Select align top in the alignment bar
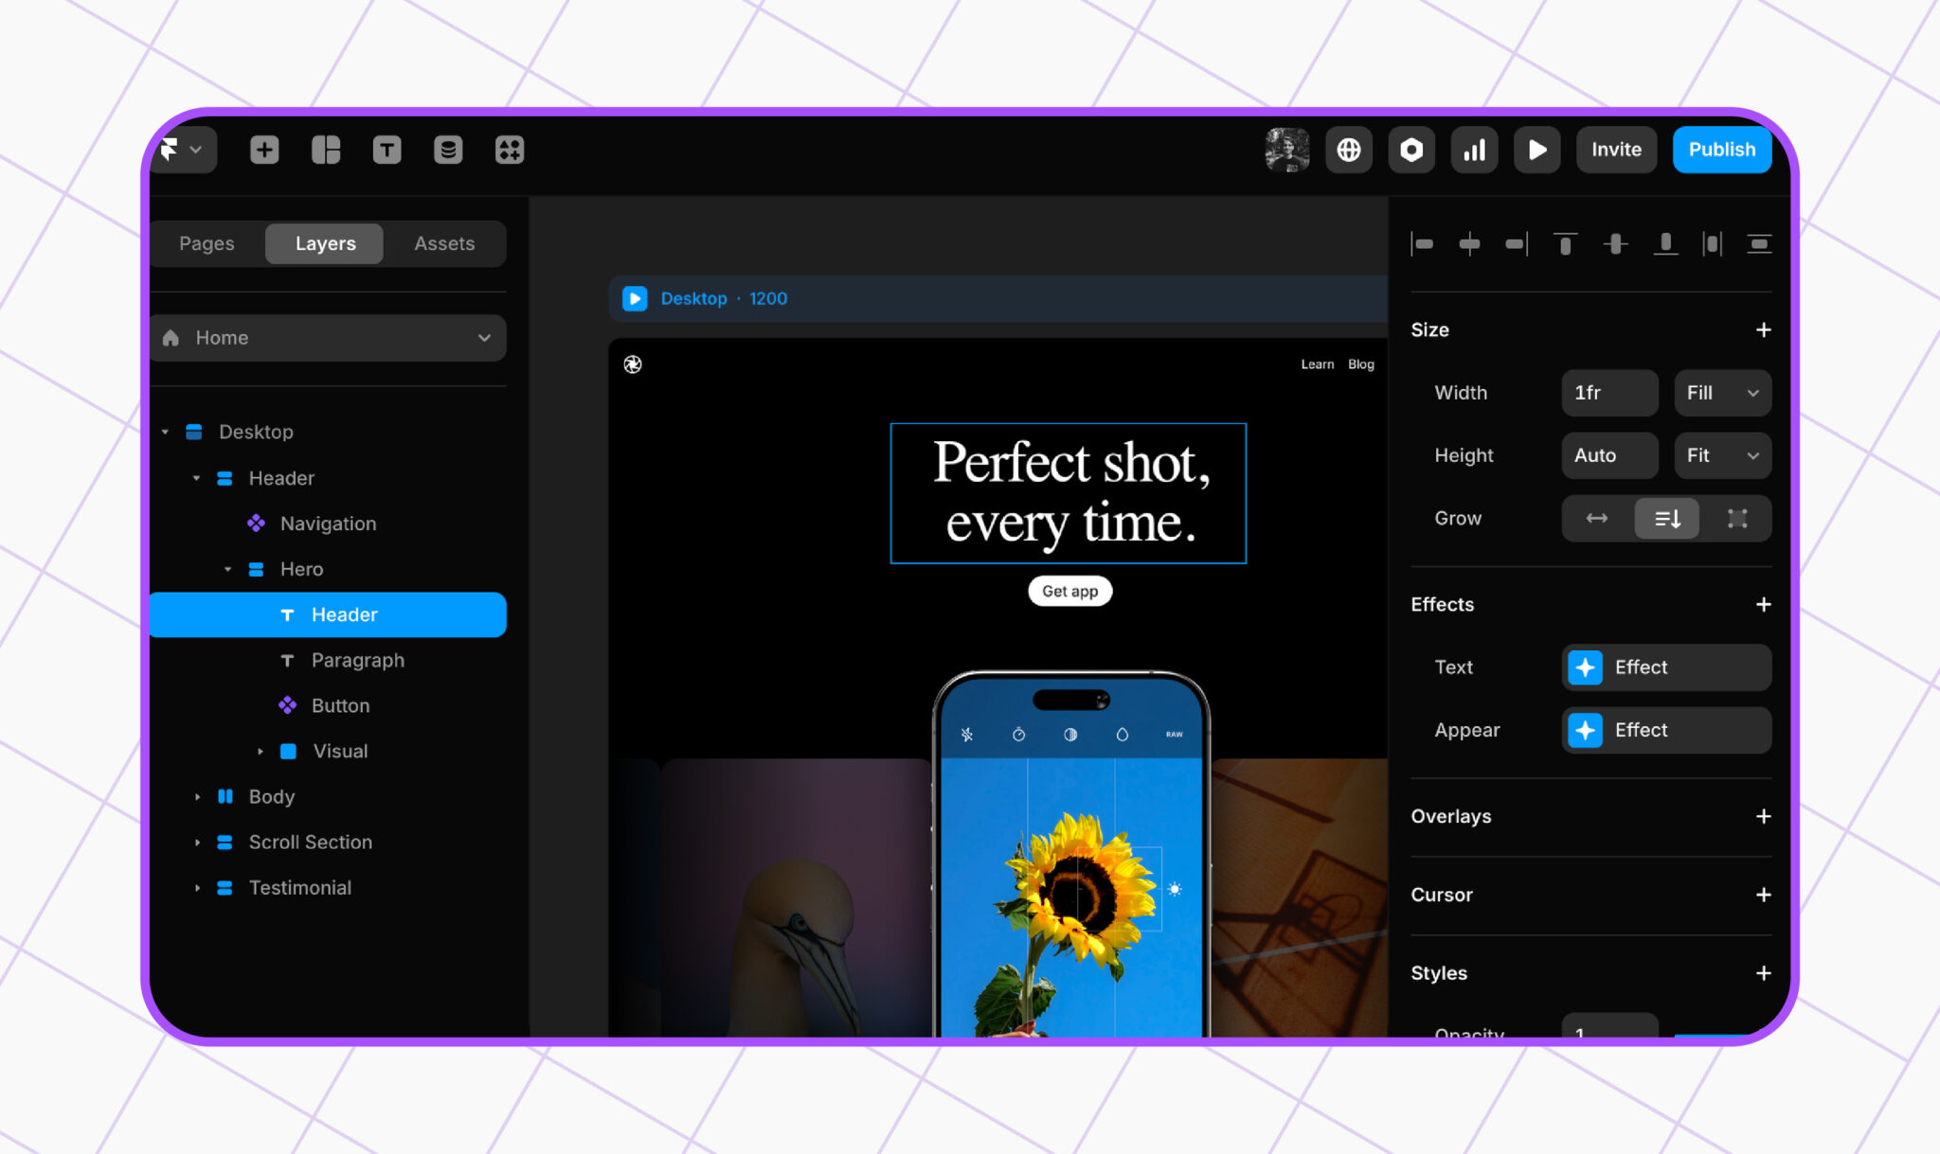1940x1154 pixels. (x=1565, y=243)
